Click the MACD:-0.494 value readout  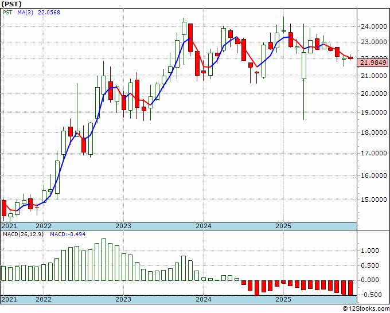click(68, 234)
